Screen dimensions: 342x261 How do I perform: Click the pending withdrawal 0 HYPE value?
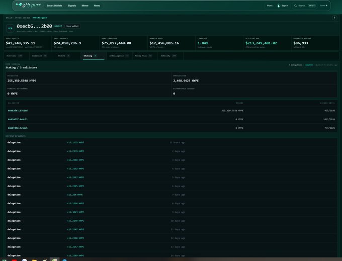tap(13, 94)
